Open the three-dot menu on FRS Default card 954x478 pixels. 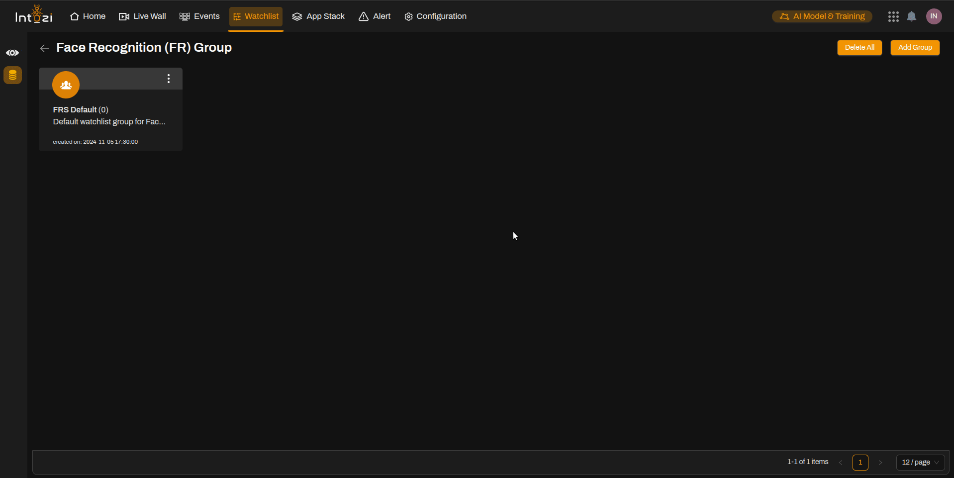(169, 78)
